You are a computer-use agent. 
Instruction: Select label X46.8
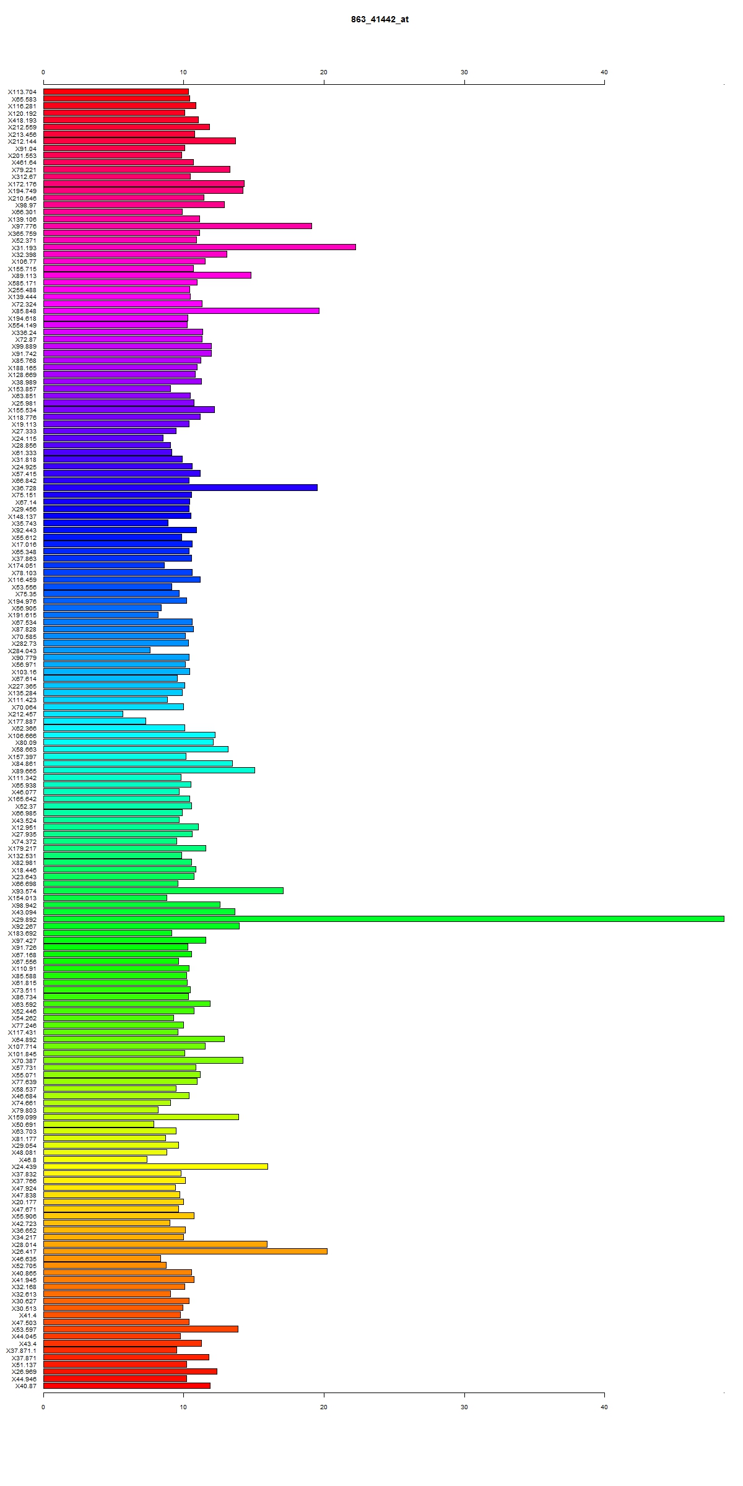[27, 1159]
